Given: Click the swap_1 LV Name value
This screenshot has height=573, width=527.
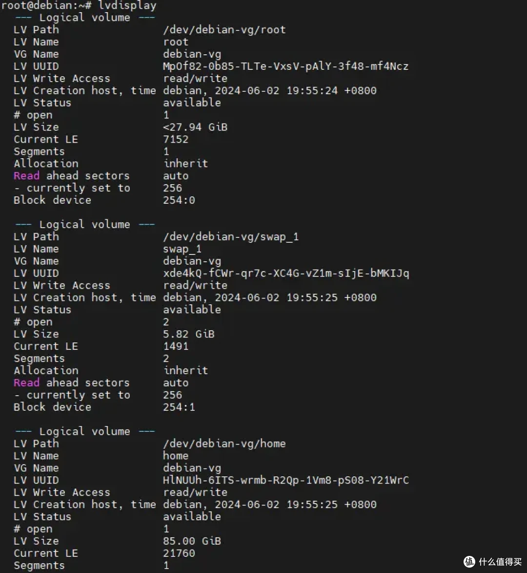Looking at the screenshot, I should pos(182,249).
